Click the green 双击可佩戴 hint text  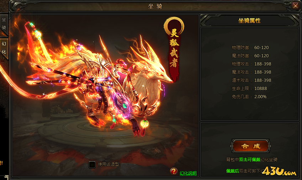pyautogui.click(x=250, y=160)
